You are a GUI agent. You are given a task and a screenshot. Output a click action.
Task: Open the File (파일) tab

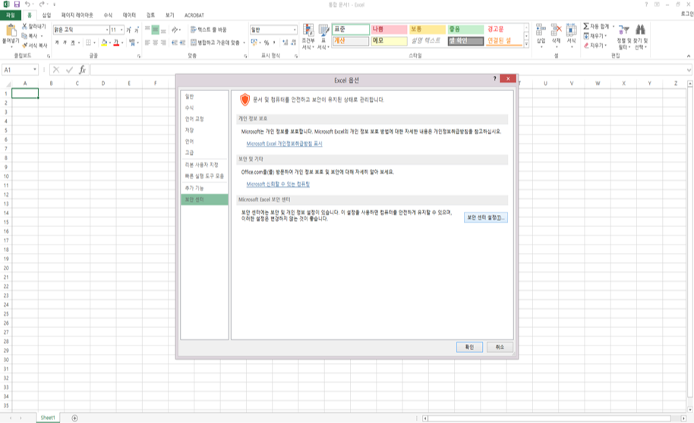pyautogui.click(x=10, y=15)
